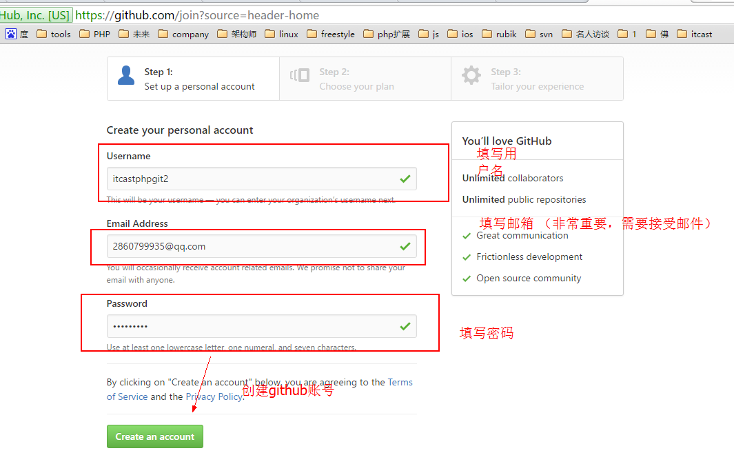
Task: Open the bookmark folder named 1
Action: click(627, 34)
